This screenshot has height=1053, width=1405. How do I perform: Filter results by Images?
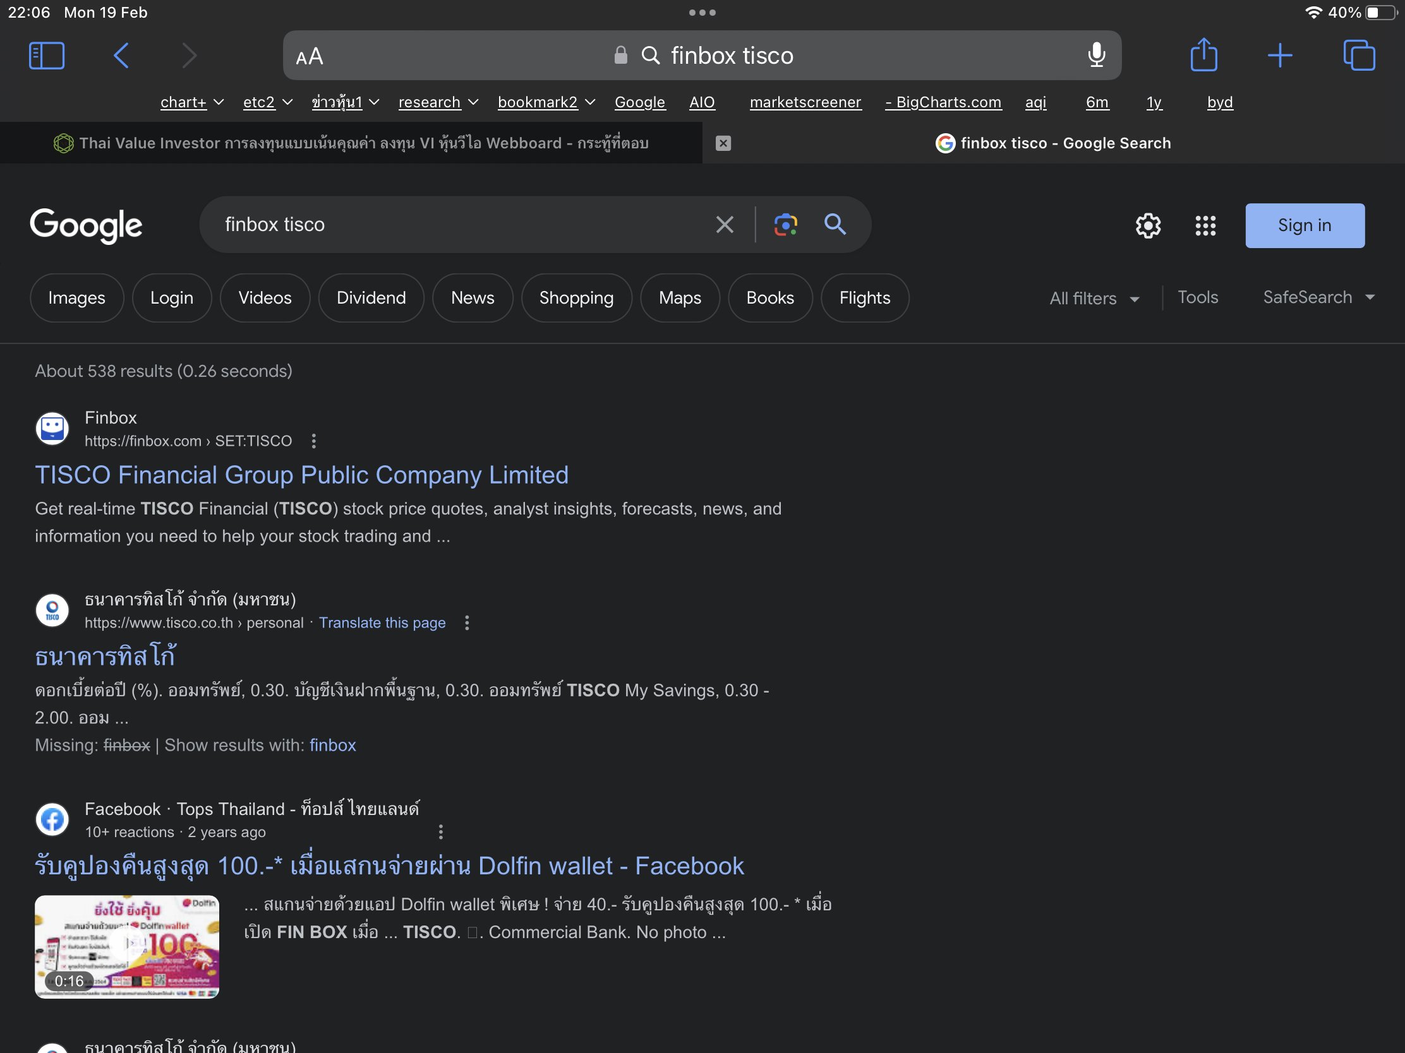click(76, 299)
